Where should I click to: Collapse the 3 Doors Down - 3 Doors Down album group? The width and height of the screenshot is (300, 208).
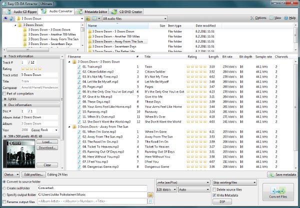tap(69, 62)
